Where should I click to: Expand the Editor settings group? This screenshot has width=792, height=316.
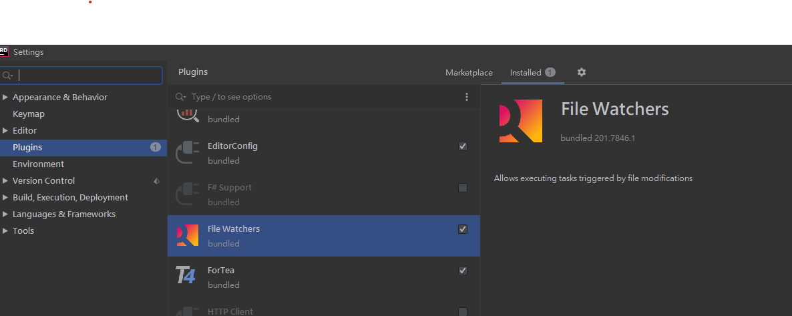point(5,130)
